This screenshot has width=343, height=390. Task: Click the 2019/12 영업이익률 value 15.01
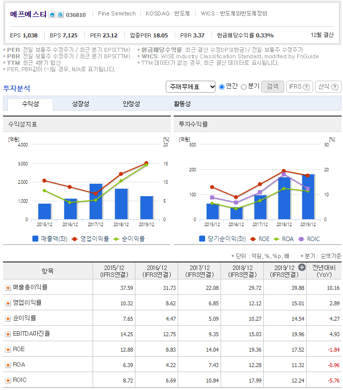(x=298, y=303)
